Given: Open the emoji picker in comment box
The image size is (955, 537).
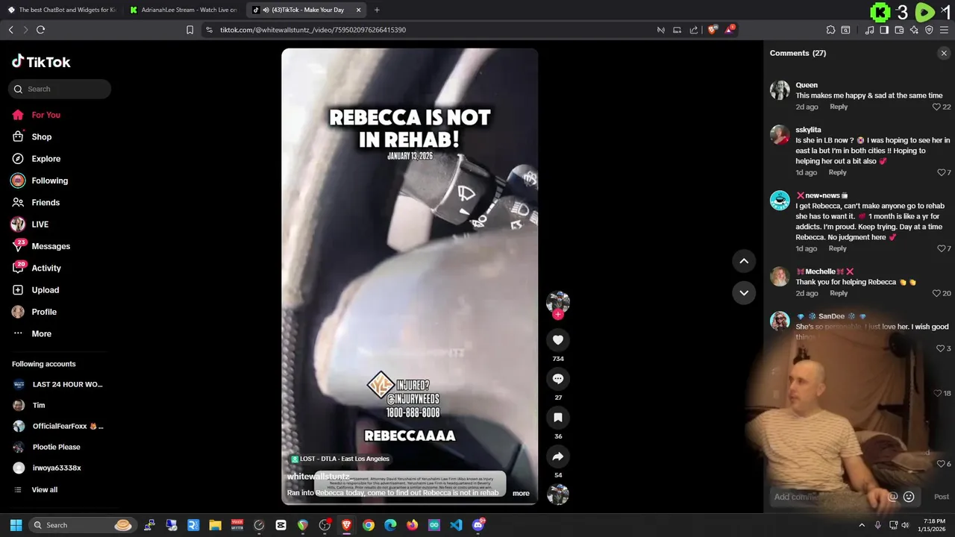Looking at the screenshot, I should click(x=909, y=497).
